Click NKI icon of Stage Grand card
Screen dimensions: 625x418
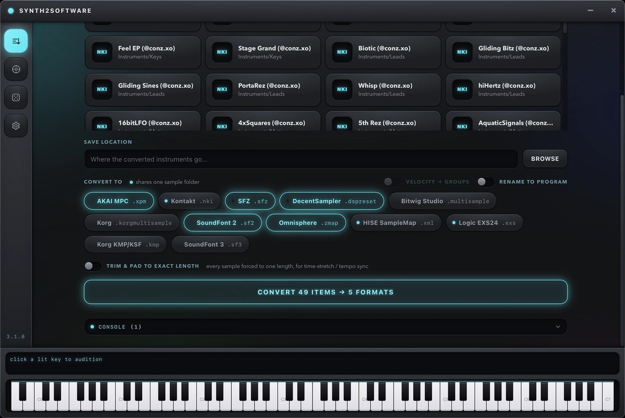tap(222, 52)
